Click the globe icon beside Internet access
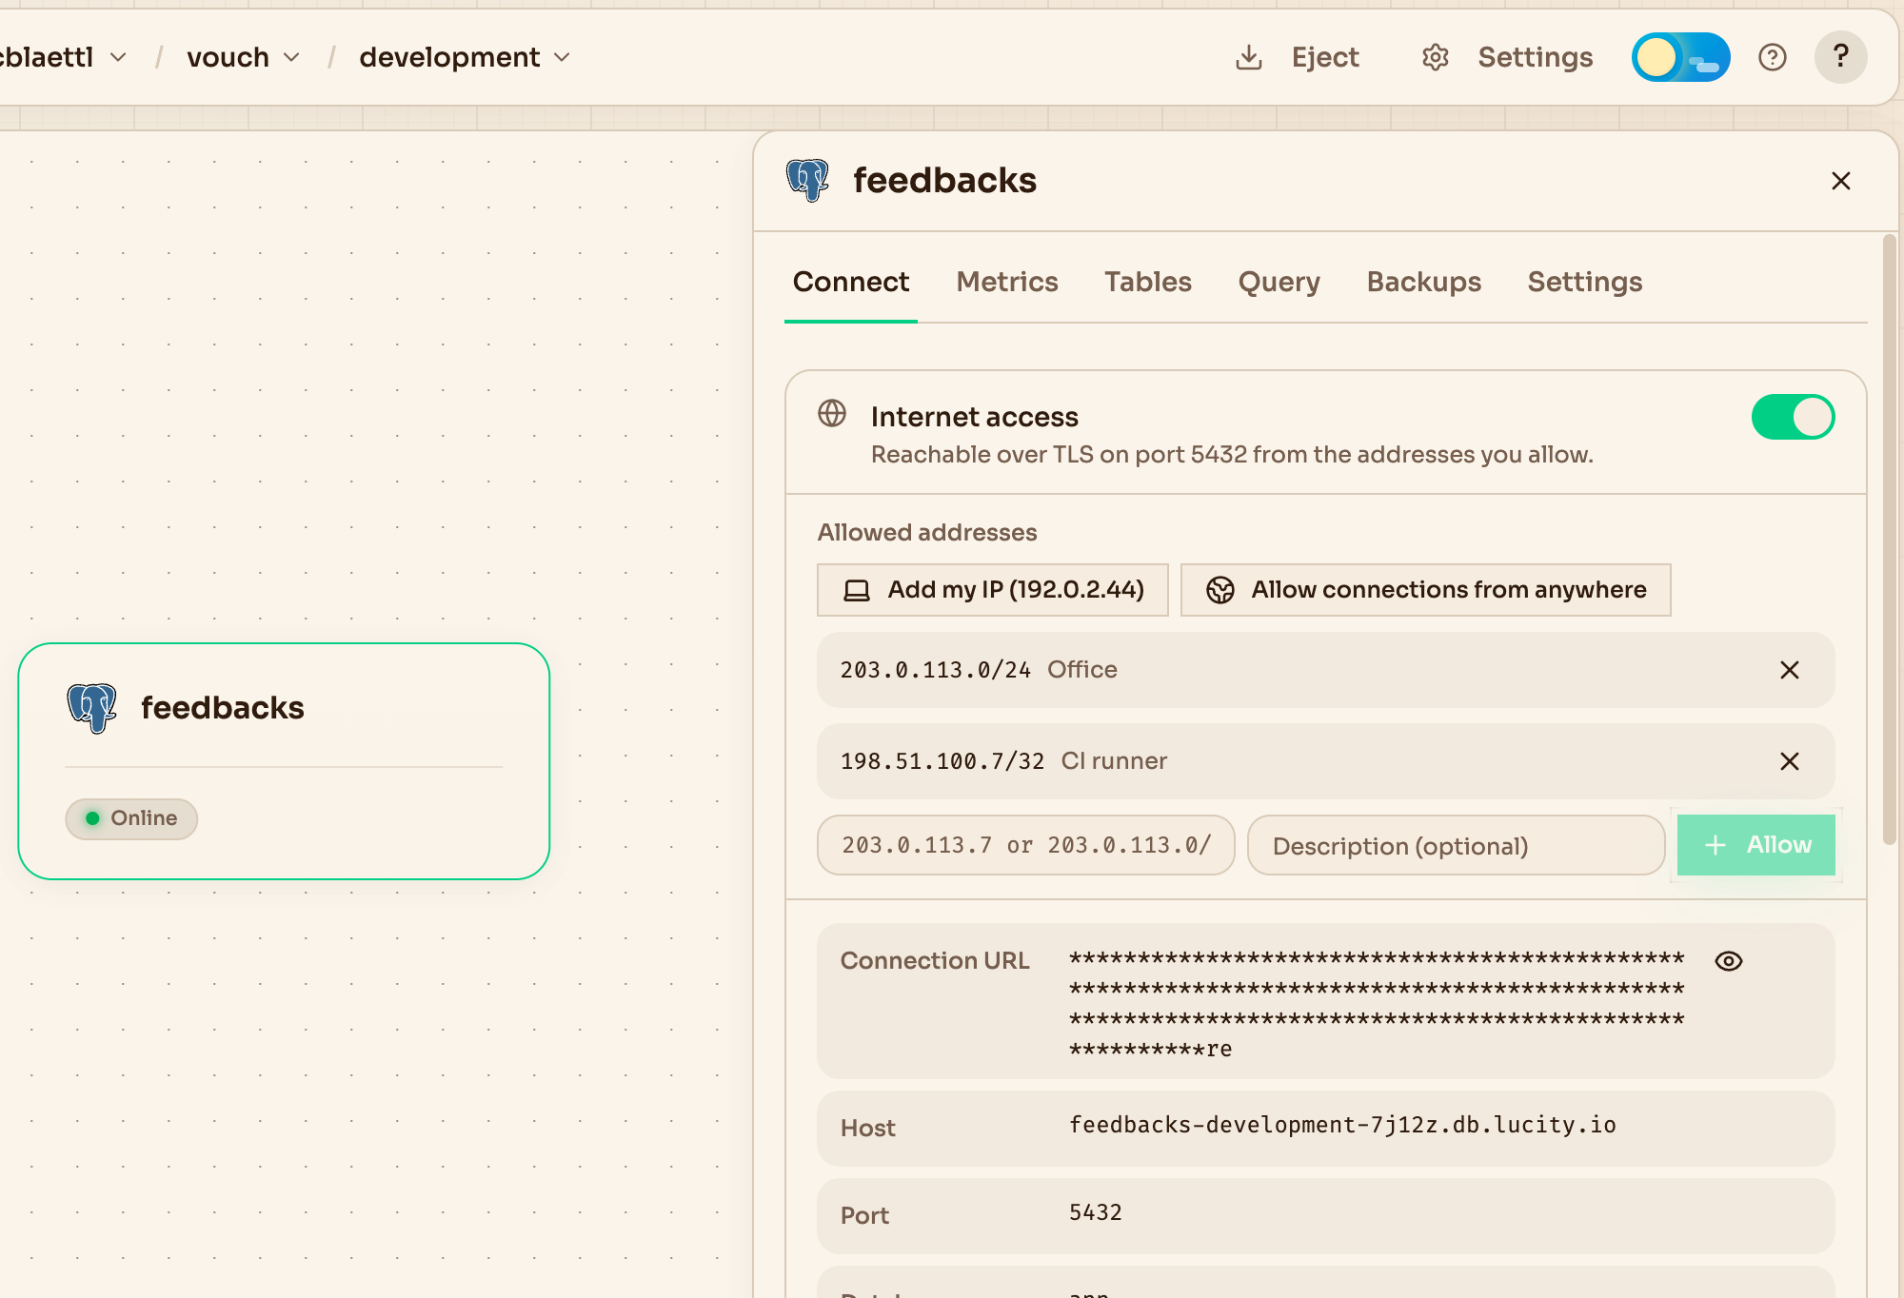Viewport: 1904px width, 1298px height. pos(832,413)
